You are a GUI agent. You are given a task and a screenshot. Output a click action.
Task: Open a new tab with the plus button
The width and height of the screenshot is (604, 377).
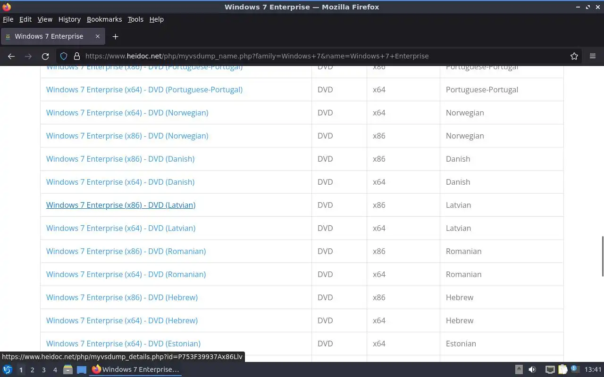(115, 36)
